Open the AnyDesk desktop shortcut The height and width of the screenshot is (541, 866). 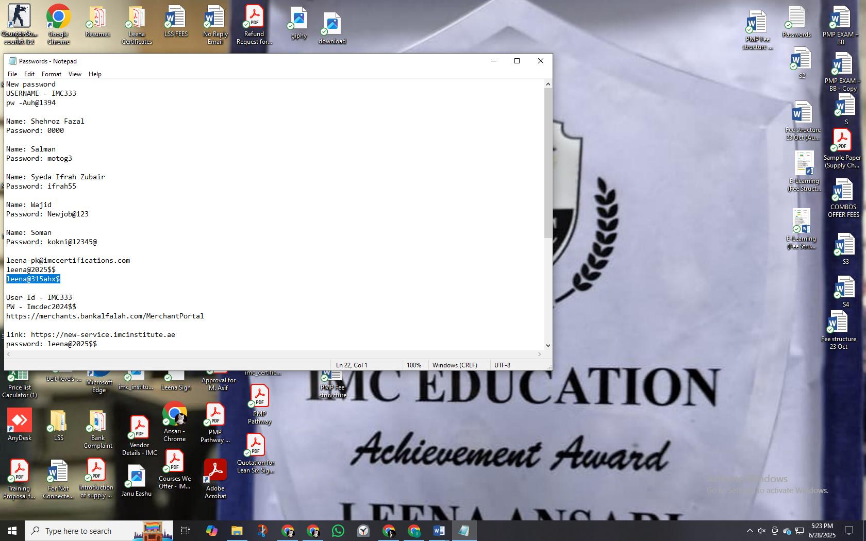[20, 425]
